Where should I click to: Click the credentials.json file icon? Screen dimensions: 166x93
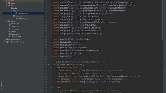pyautogui.click(x=16, y=18)
